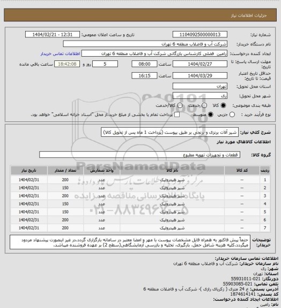Screen dimensions: 281x308
Task: Click date 1404/02/31 in row 1
Action: pyautogui.click(x=29, y=180)
